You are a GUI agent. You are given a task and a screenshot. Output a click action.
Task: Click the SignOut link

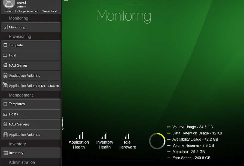coord(9,11)
